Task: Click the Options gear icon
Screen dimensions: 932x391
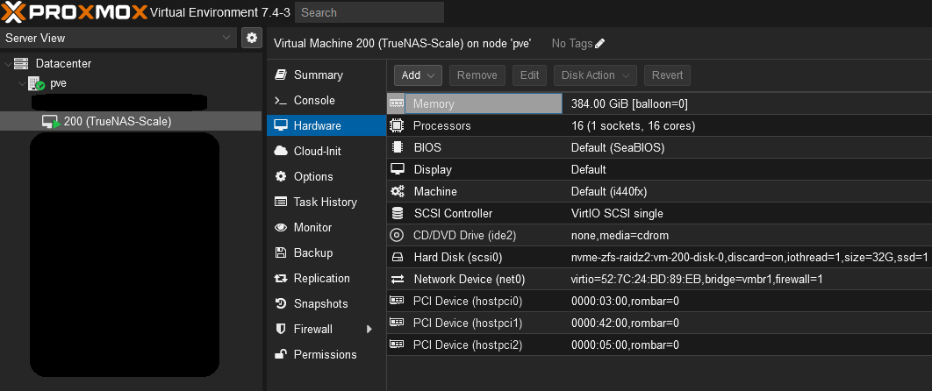Action: coord(281,177)
